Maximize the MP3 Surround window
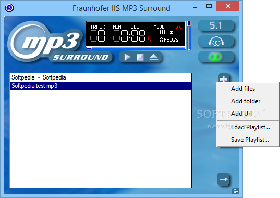Image resolution: width=280 pixels, height=198 pixels. tap(209, 6)
